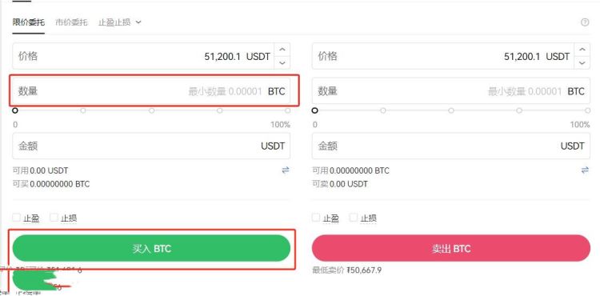This screenshot has height=296, width=600.
Task: Click the help question mark icon
Action: click(584, 22)
